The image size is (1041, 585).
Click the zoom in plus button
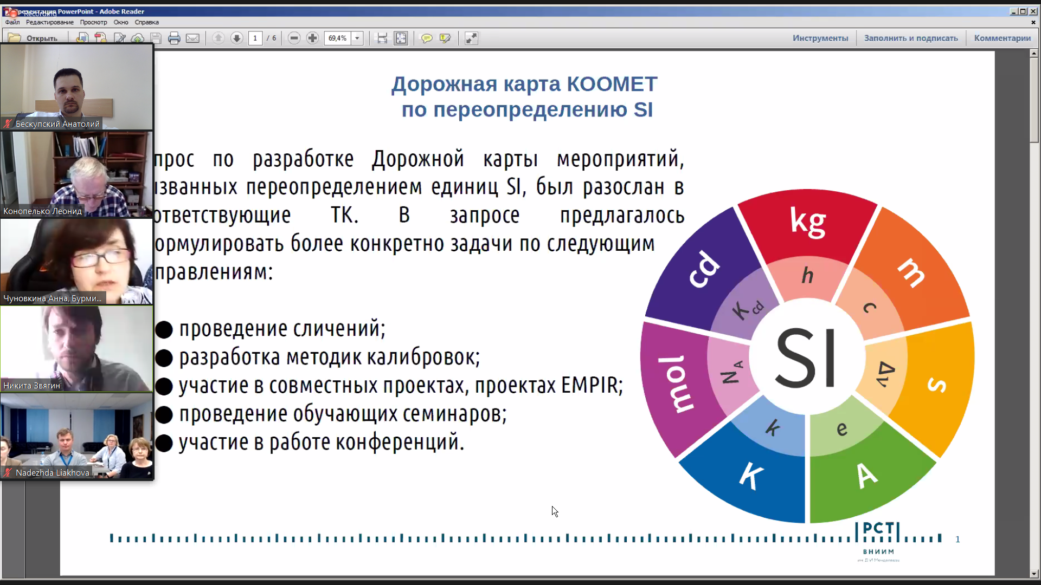tap(312, 38)
